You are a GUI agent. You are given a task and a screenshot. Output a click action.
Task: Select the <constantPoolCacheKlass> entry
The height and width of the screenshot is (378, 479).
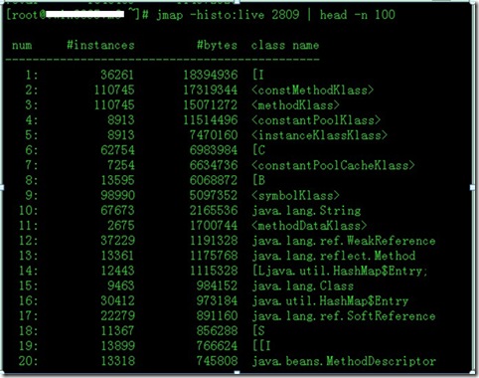coord(333,165)
